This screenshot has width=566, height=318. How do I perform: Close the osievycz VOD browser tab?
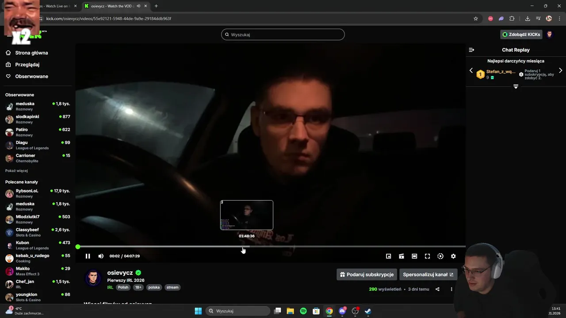coord(145,6)
